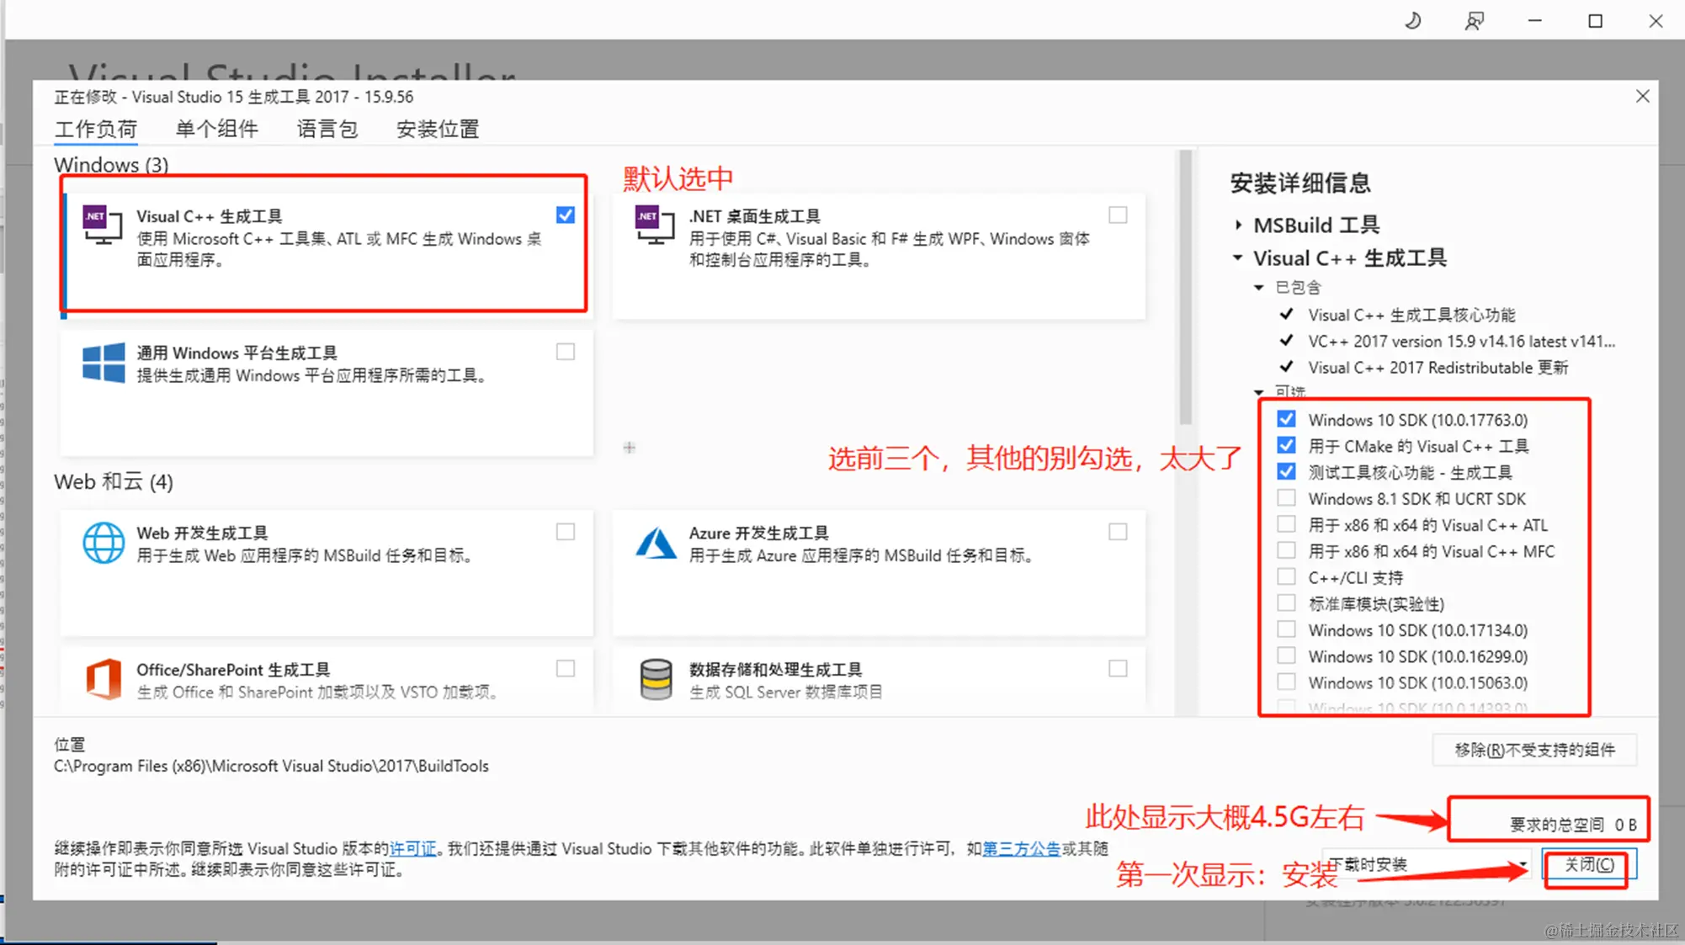Viewport: 1685px width, 945px height.
Task: Click the .NET desktop build tools icon
Action: [x=655, y=225]
